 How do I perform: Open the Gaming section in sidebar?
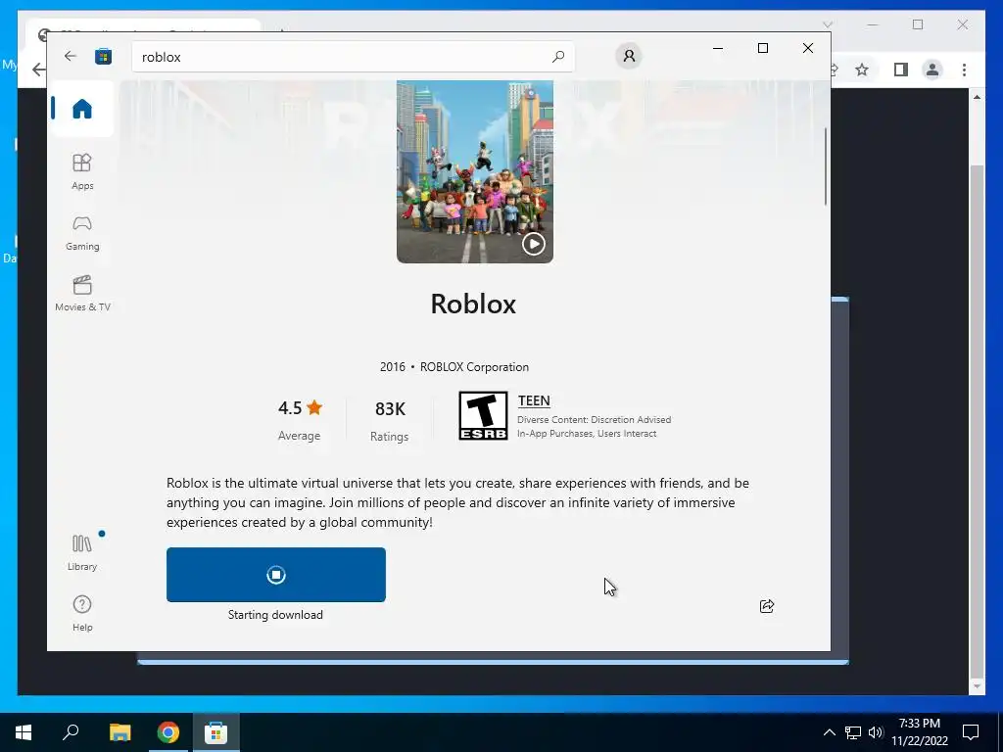point(82,233)
